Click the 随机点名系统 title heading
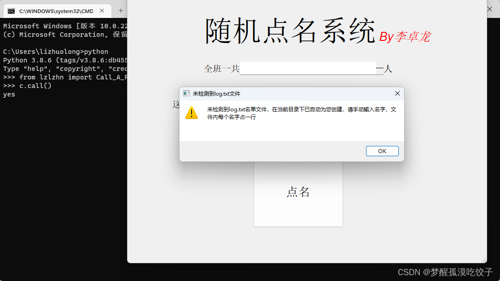 [290, 31]
